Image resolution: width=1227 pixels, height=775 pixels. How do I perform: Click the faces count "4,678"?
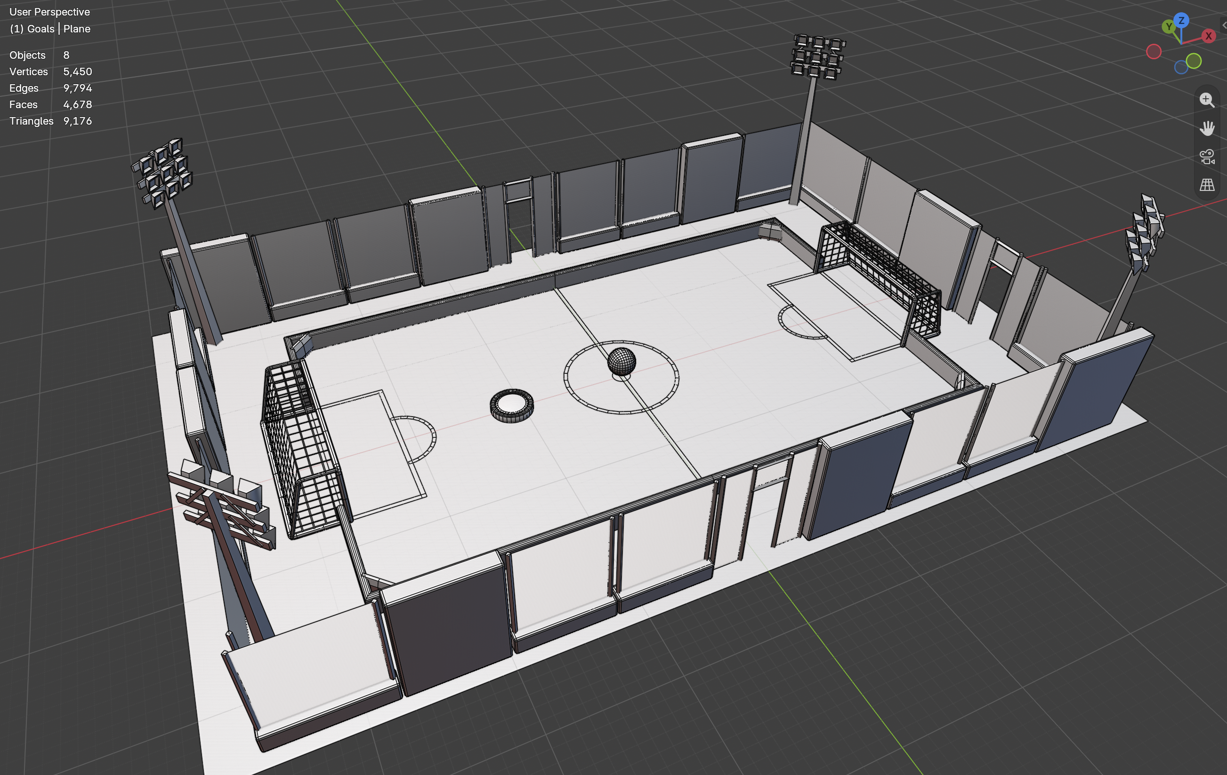coord(77,104)
